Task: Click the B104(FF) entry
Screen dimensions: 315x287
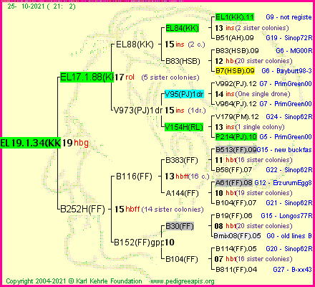Action: pos(182,259)
